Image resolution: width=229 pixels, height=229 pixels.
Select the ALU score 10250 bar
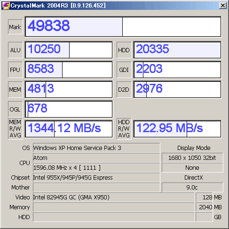[x=69, y=50]
